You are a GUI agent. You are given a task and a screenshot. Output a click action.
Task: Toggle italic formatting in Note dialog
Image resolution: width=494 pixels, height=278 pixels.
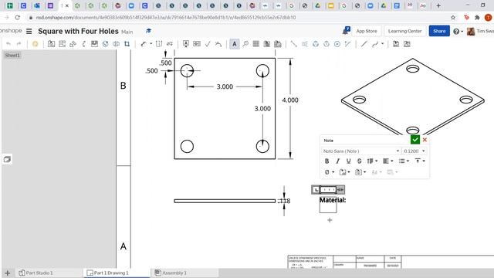(338, 161)
